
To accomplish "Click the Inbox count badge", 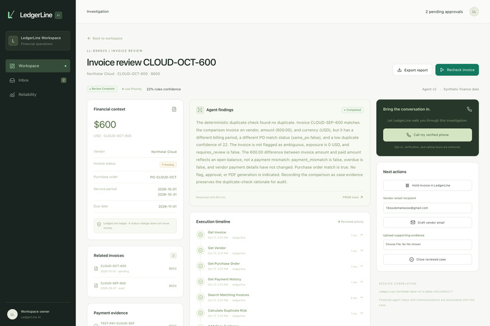I will pyautogui.click(x=63, y=80).
